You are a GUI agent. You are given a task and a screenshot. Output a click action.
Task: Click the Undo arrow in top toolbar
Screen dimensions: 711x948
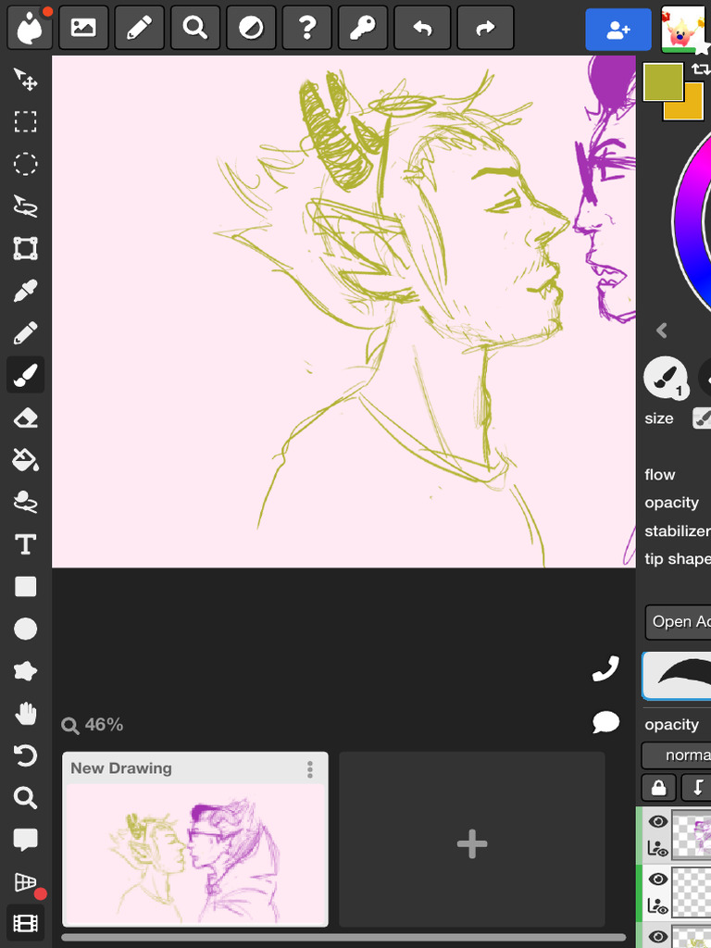click(422, 29)
